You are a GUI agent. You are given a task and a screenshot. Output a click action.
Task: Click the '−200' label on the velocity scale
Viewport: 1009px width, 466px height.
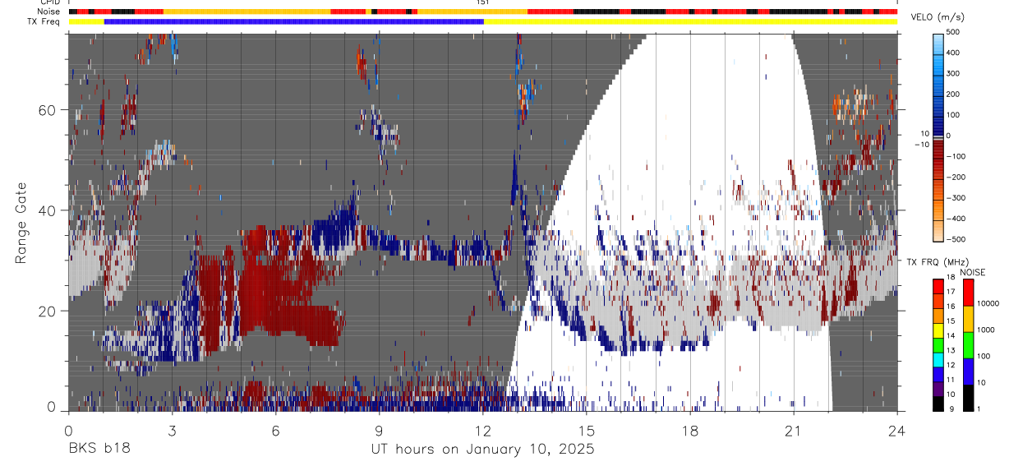pyautogui.click(x=955, y=177)
